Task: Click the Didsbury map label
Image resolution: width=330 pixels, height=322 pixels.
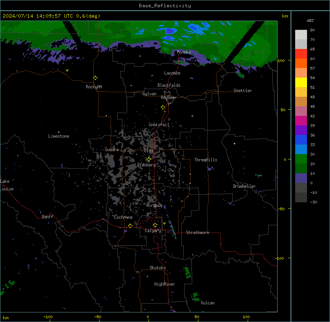Action: tap(147, 165)
